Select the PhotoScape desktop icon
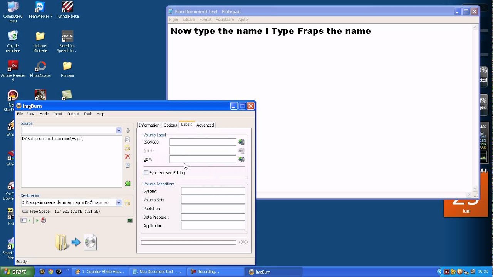Image resolution: width=493 pixels, height=277 pixels. [40, 69]
